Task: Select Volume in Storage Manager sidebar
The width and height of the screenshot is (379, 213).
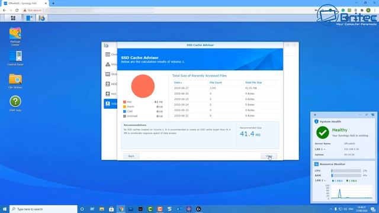Action: 111,64
